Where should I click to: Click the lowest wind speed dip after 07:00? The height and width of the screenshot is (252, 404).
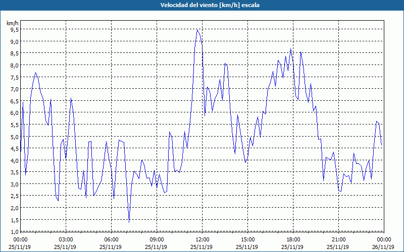(129, 222)
